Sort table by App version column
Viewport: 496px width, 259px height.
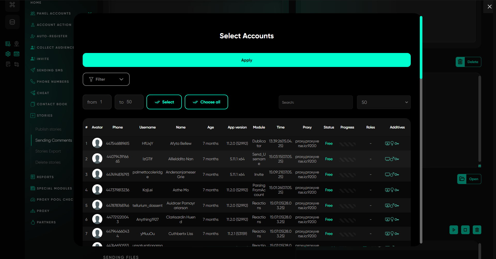pyautogui.click(x=237, y=127)
